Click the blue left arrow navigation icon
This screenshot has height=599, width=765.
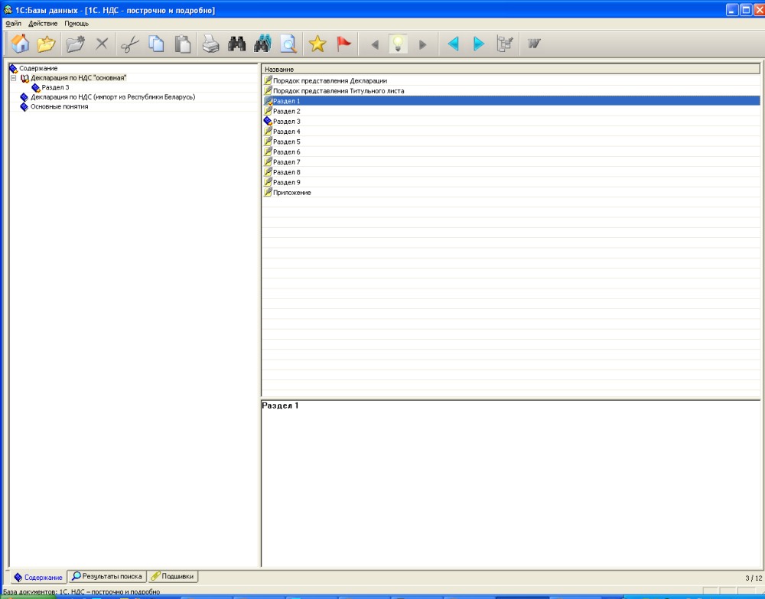point(453,44)
